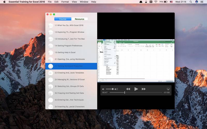Open lesson 1.1 What You Can Do With Excel 2016
Screen dimensions: 207x129
70,25
